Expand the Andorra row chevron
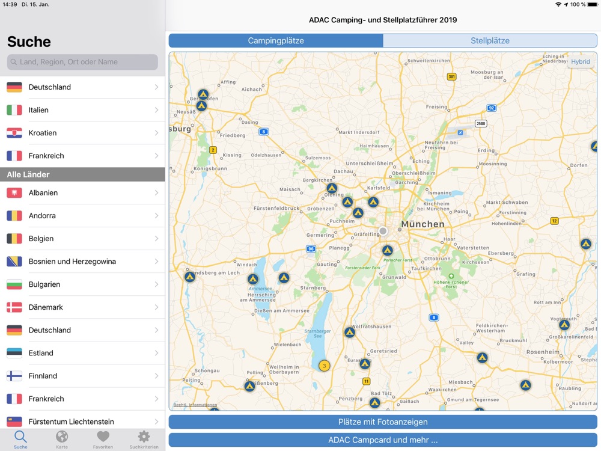 (156, 215)
